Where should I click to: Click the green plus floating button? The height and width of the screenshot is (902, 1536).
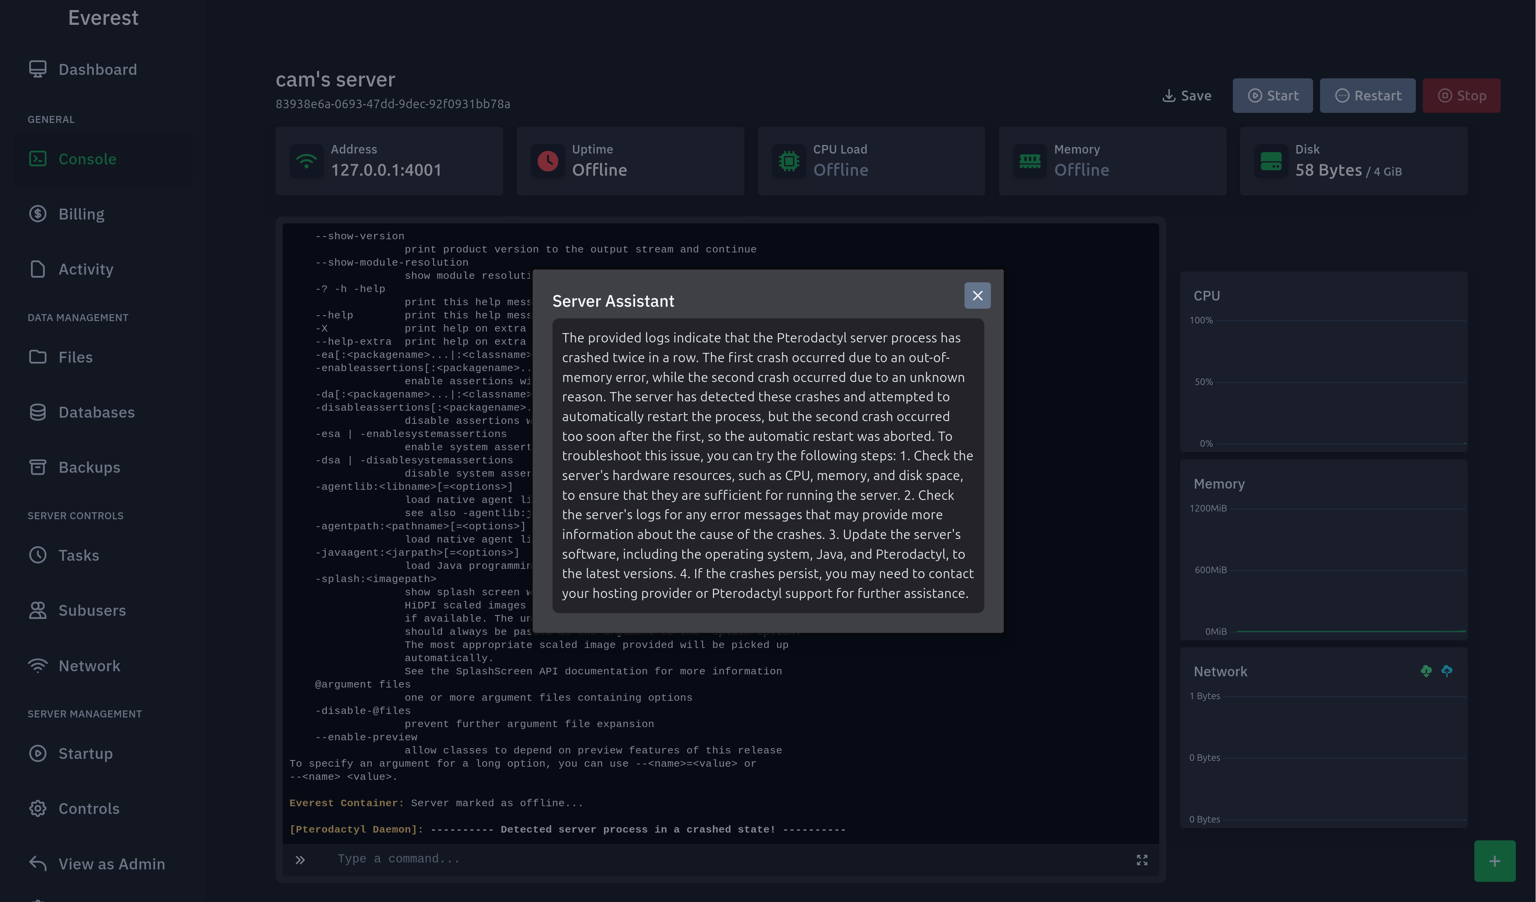1494,861
